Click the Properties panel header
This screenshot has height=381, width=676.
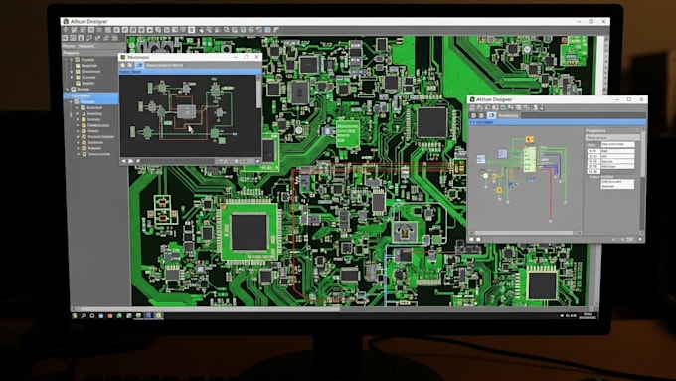[611, 130]
